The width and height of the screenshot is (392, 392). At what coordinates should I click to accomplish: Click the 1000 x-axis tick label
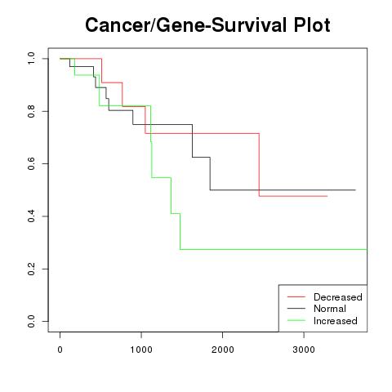141,350
